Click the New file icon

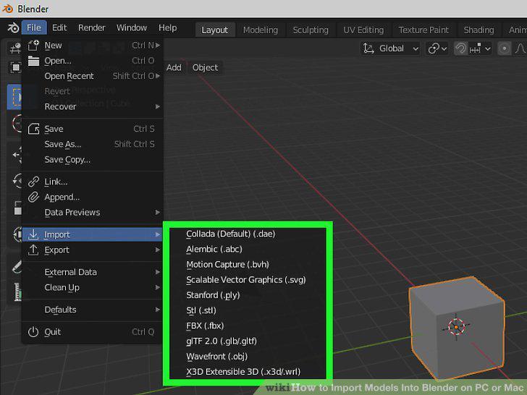point(33,45)
